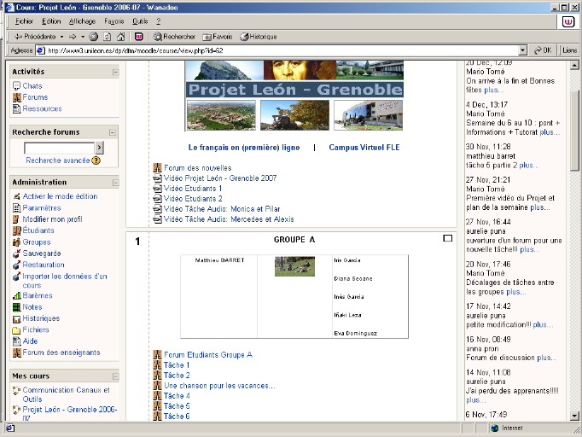Screen dimensions: 582x437
Task: Click the Wanadoo toolbar icon
Action: pyautogui.click(x=139, y=37)
